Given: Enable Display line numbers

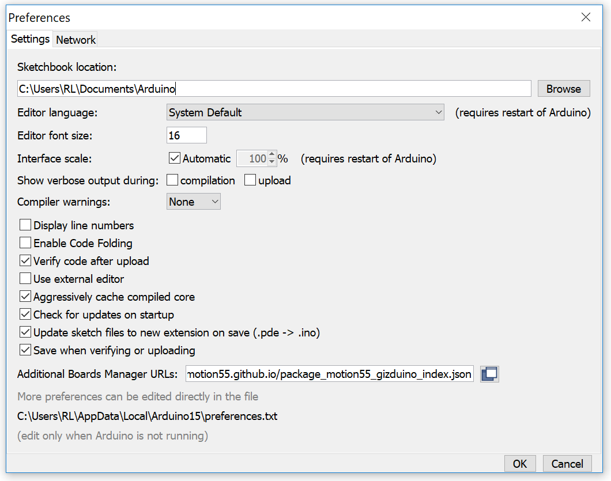Looking at the screenshot, I should (x=25, y=225).
